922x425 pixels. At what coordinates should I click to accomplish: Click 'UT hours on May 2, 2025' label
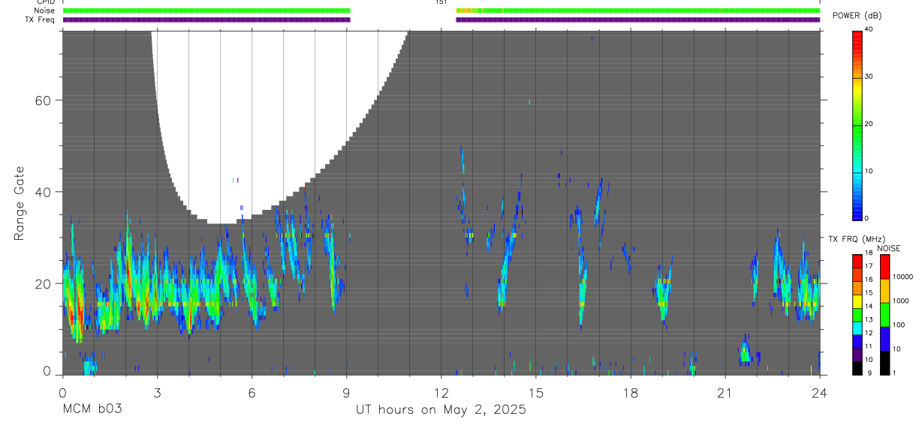pyautogui.click(x=441, y=409)
